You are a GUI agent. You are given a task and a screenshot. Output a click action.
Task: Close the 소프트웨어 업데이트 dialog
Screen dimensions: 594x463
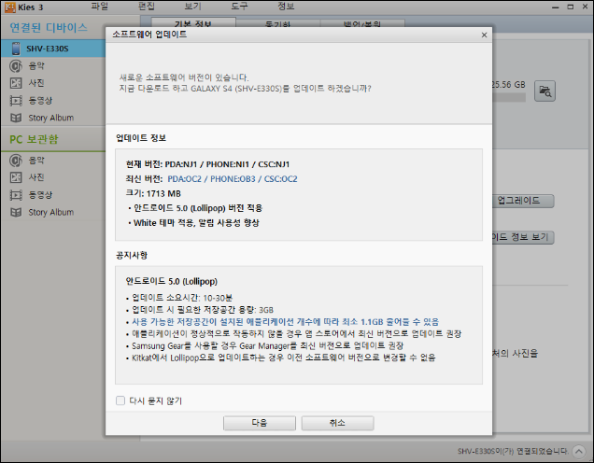point(484,35)
